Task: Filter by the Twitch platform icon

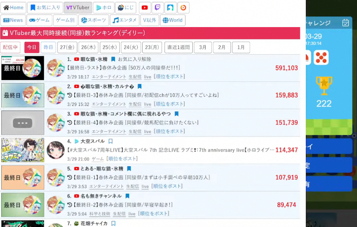Action: click(158, 8)
